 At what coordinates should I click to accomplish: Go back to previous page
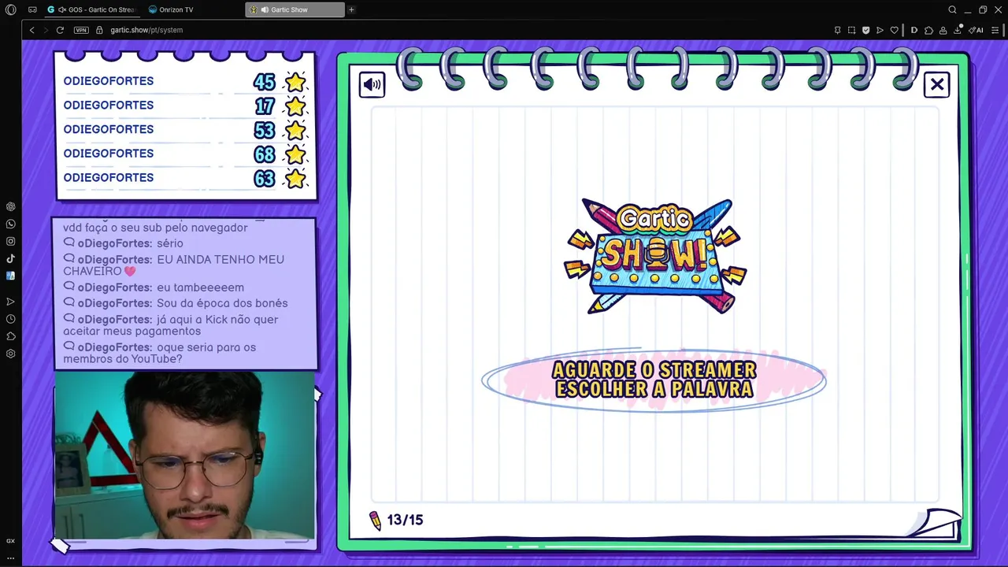(31, 30)
